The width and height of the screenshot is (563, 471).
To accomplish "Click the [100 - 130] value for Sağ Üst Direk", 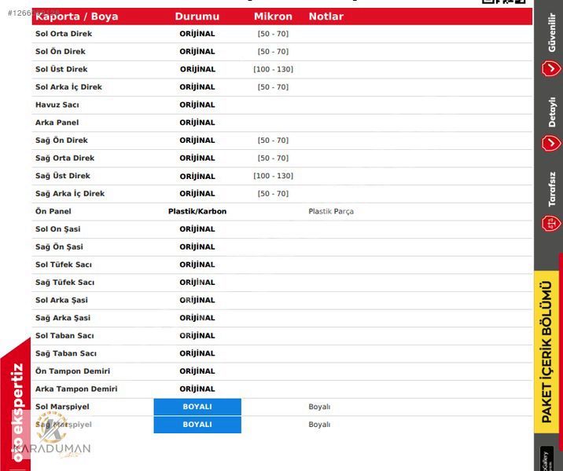I will [x=273, y=176].
